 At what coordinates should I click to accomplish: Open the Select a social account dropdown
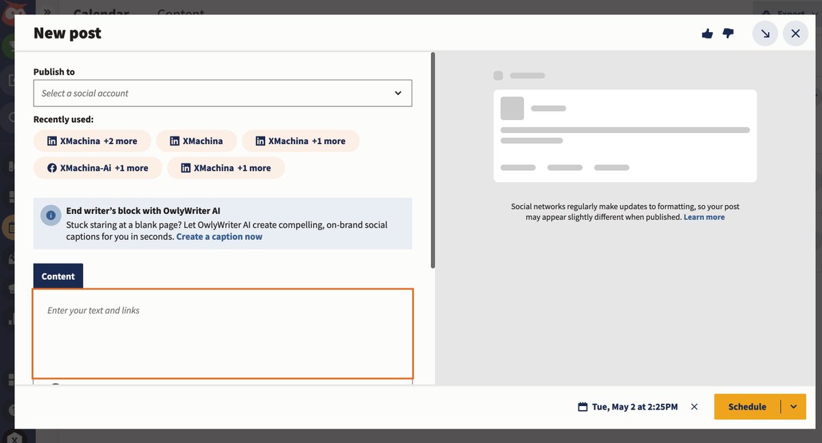(223, 93)
